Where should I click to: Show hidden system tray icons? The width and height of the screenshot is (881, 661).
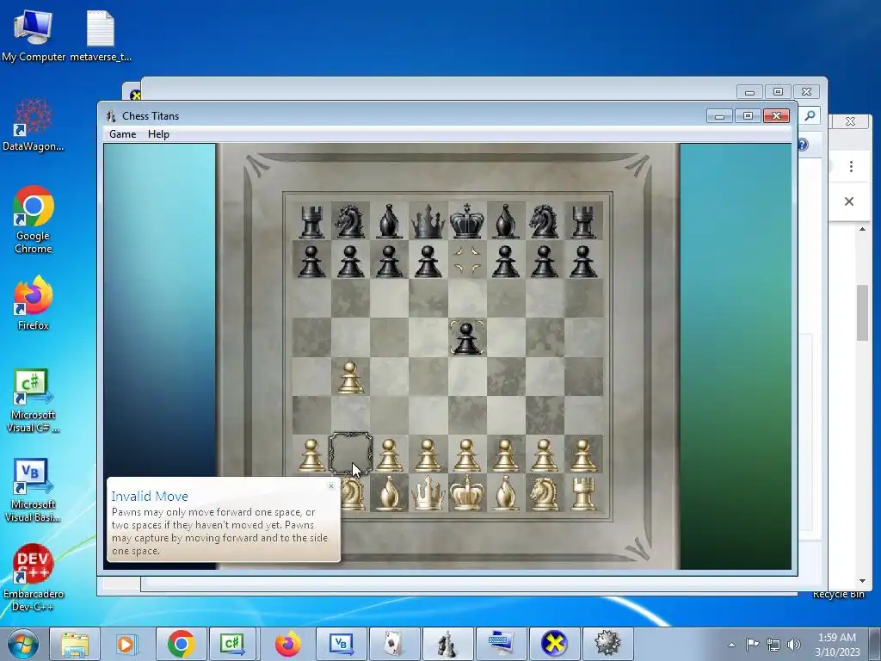(x=731, y=645)
